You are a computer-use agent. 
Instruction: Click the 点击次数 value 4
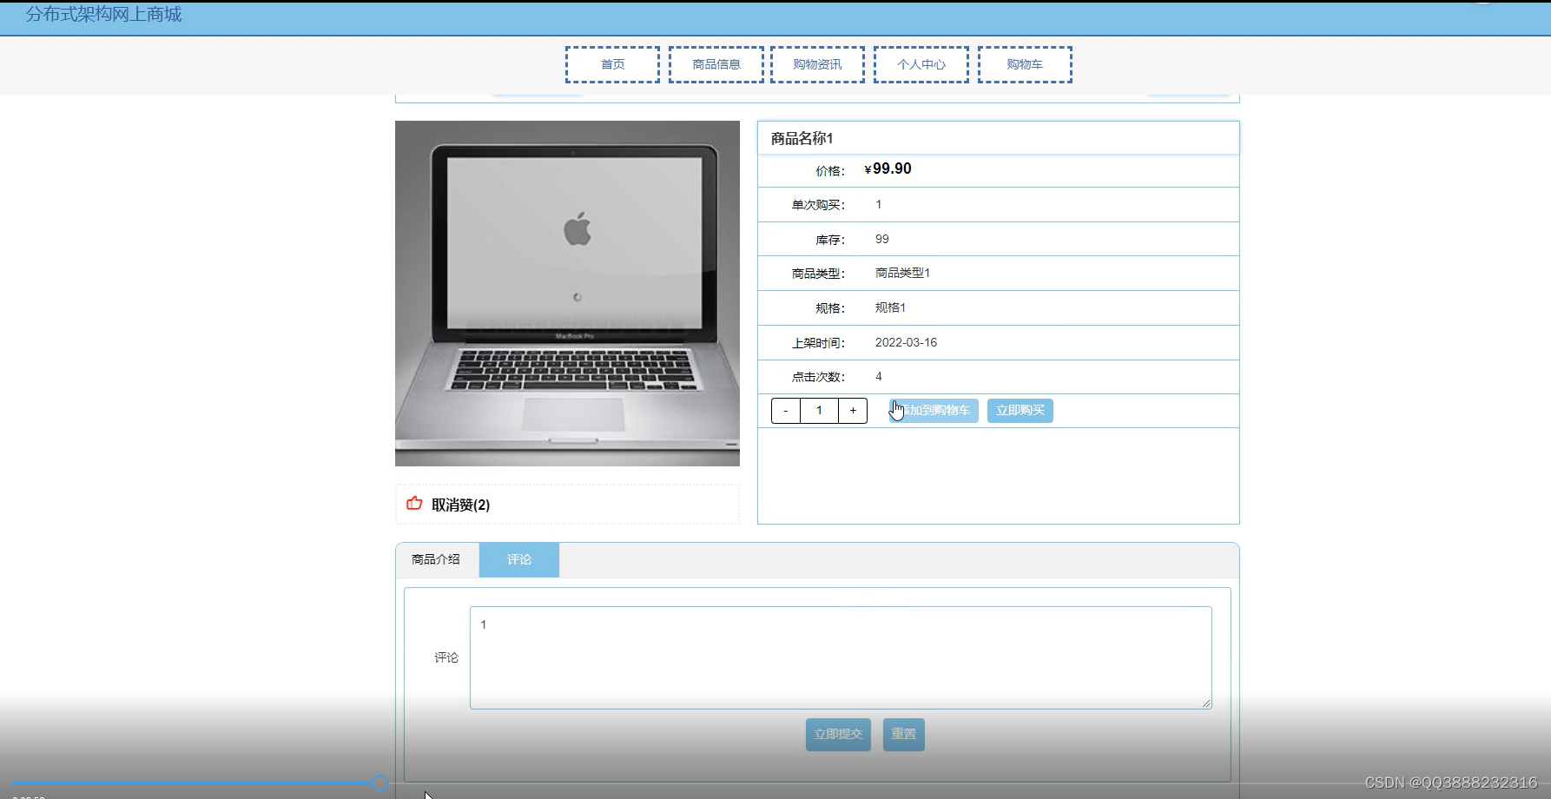879,376
